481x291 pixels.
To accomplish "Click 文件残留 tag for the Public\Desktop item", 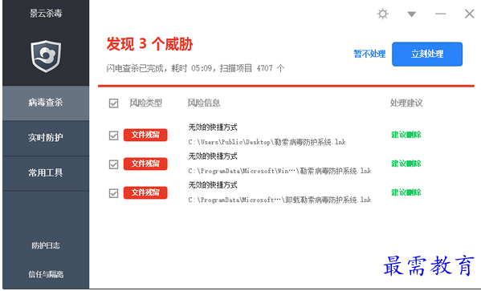I will pos(145,135).
